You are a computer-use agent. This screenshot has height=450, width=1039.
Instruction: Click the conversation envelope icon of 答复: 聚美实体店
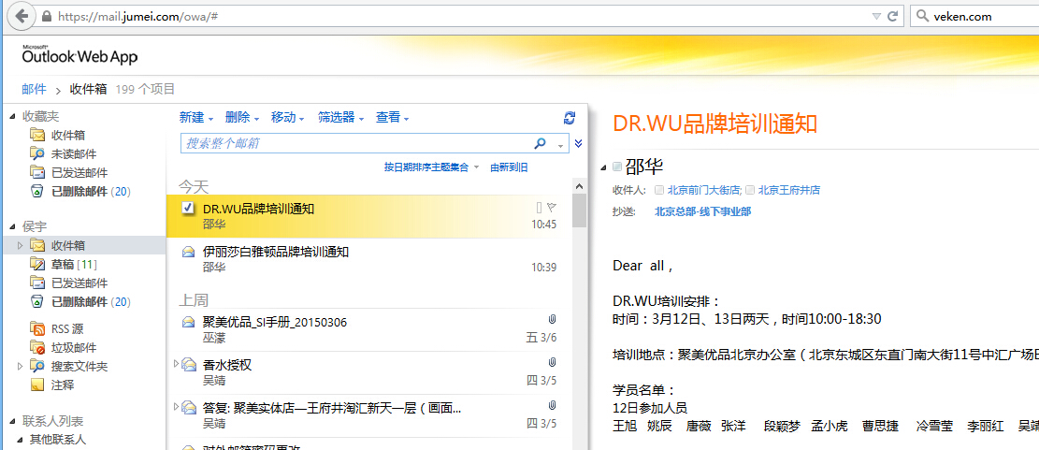(189, 407)
